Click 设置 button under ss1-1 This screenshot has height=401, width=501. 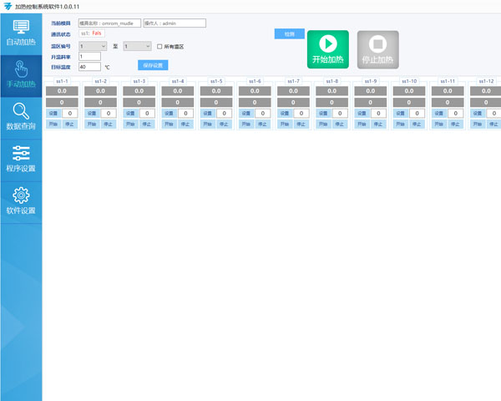point(53,113)
